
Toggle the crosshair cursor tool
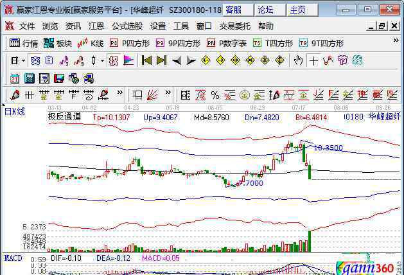tap(313, 61)
